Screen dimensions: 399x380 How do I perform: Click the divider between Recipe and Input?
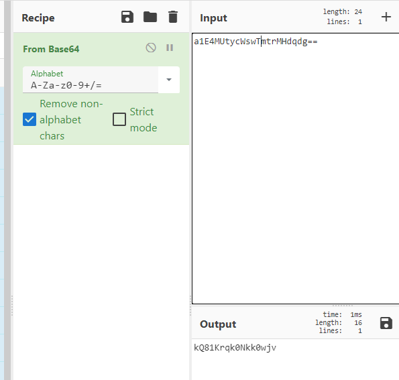(x=190, y=306)
